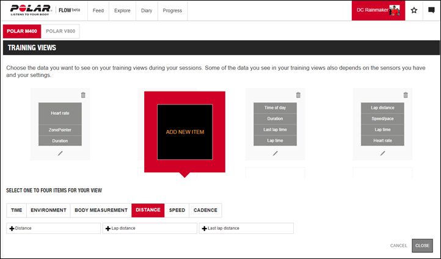
Task: Delete the Heart rate training view
Action: click(x=83, y=95)
